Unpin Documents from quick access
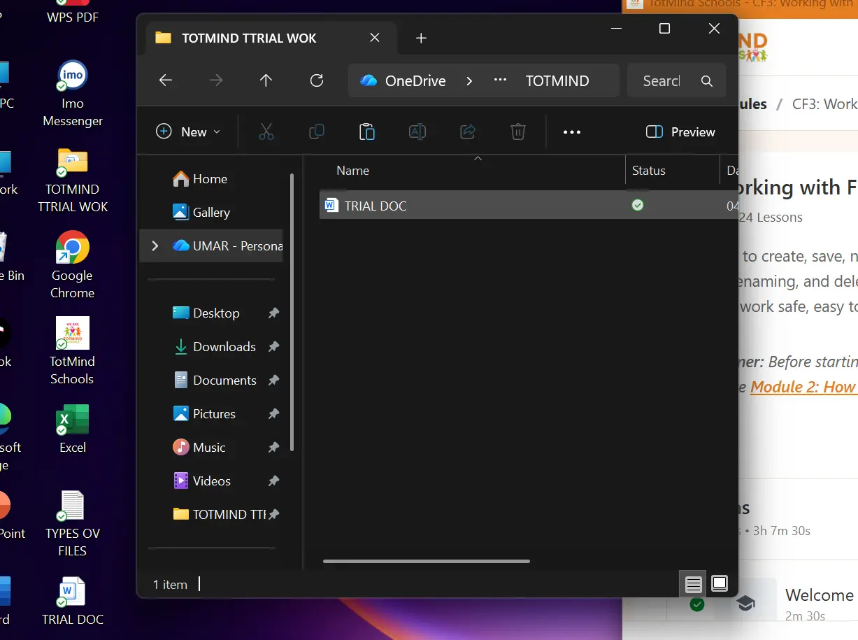This screenshot has width=858, height=640. [x=273, y=381]
